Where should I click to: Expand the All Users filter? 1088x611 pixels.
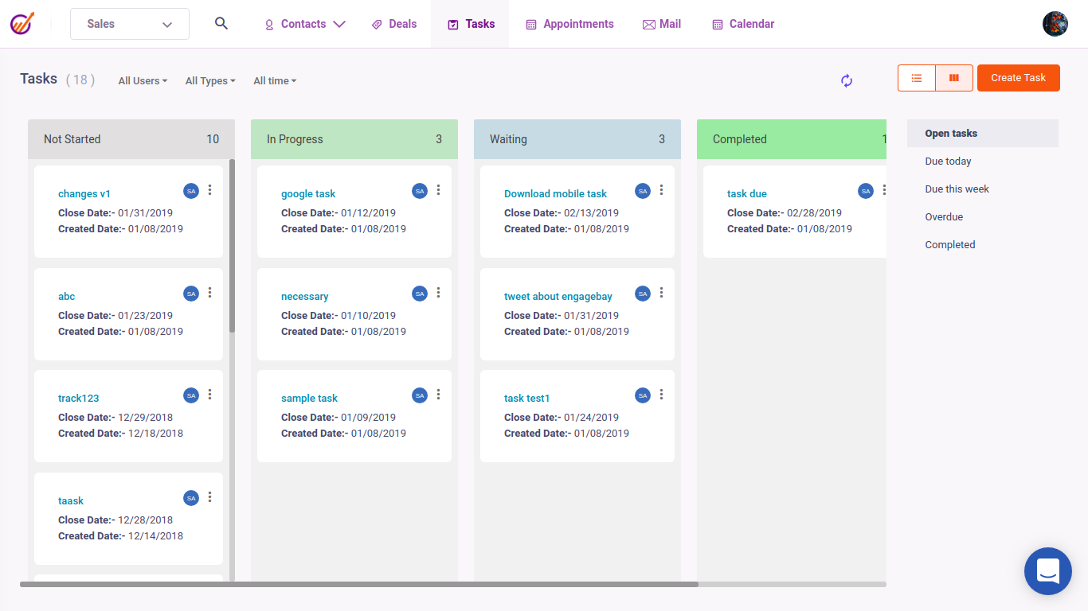click(142, 80)
